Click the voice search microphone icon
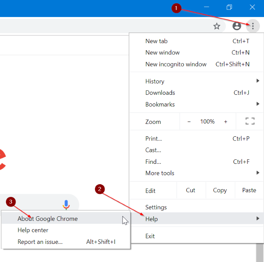 (66, 204)
